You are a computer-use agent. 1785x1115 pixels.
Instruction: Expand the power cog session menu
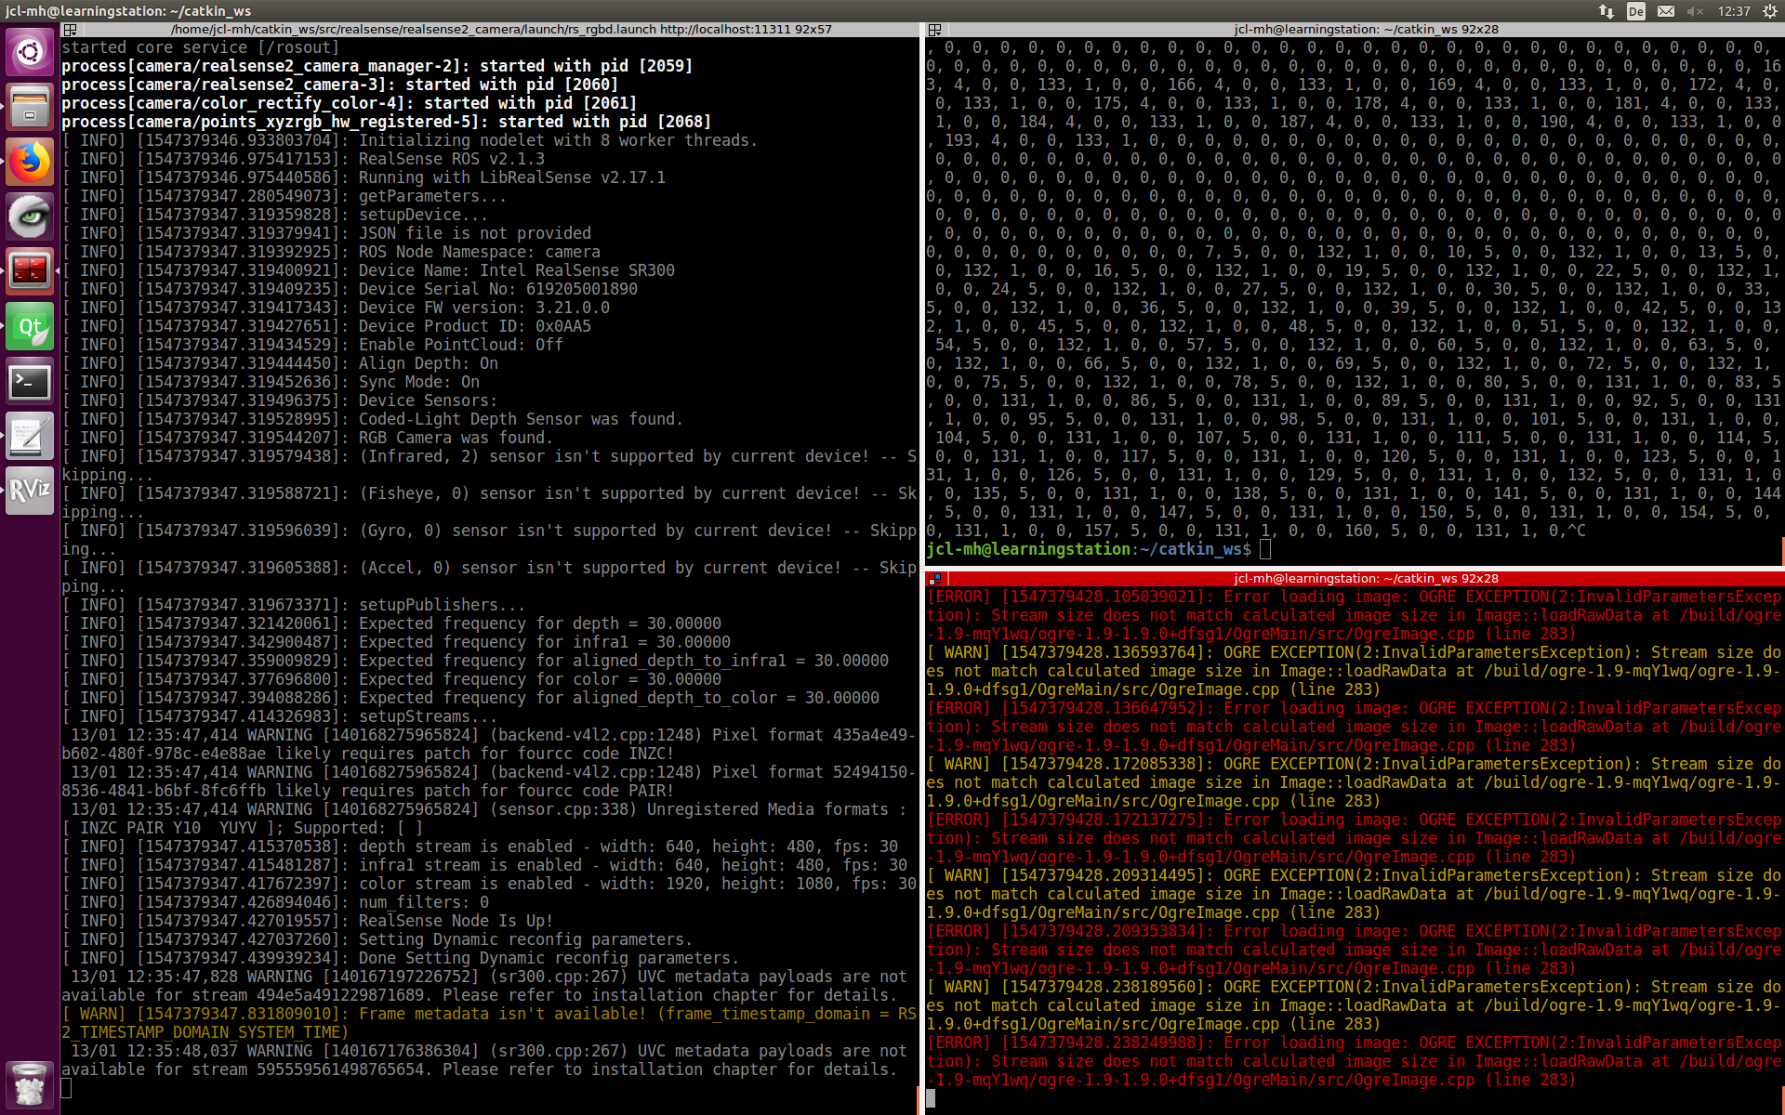1770,11
